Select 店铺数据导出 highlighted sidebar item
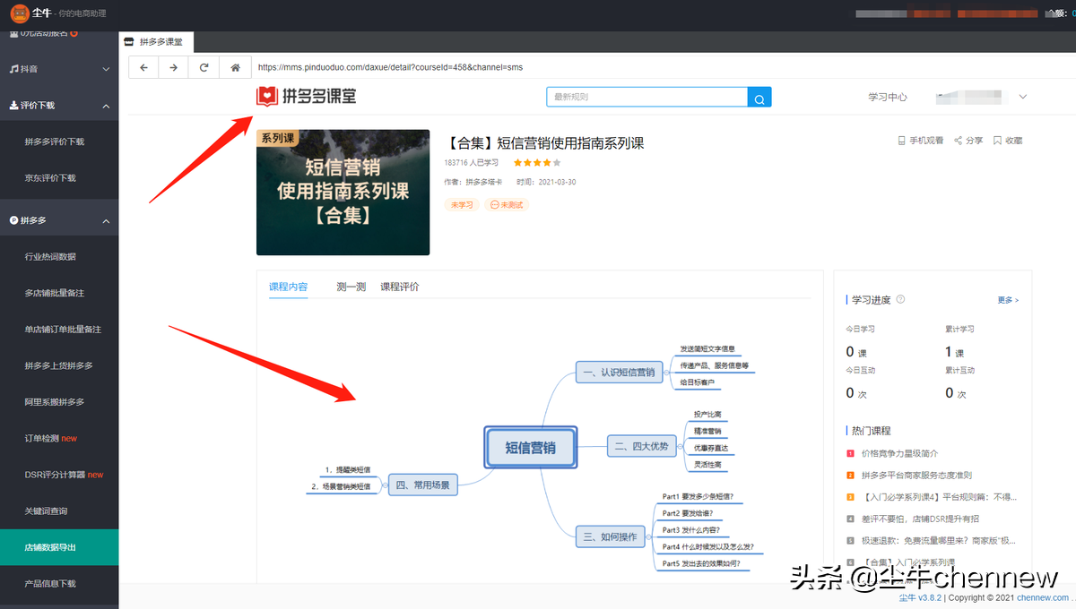Screen dimensions: 1076x609 coord(59,547)
